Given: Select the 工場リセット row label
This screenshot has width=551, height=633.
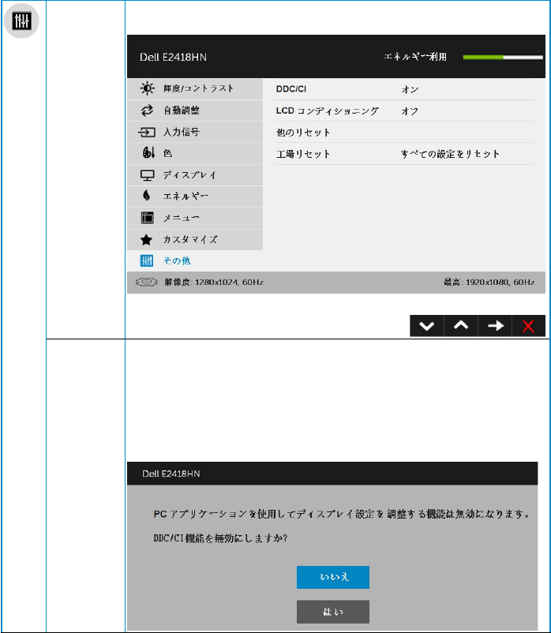Looking at the screenshot, I should [303, 154].
